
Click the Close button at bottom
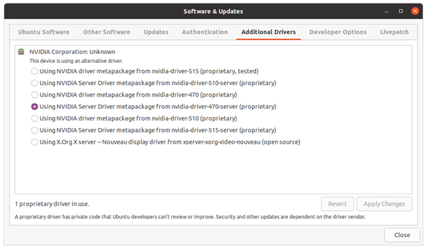click(x=402, y=235)
